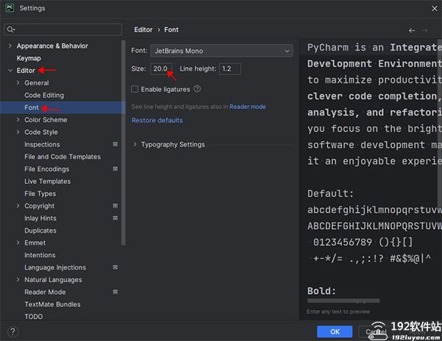Open the Inlay Hints page
Viewport: 442px width, 341px height.
coord(41,219)
